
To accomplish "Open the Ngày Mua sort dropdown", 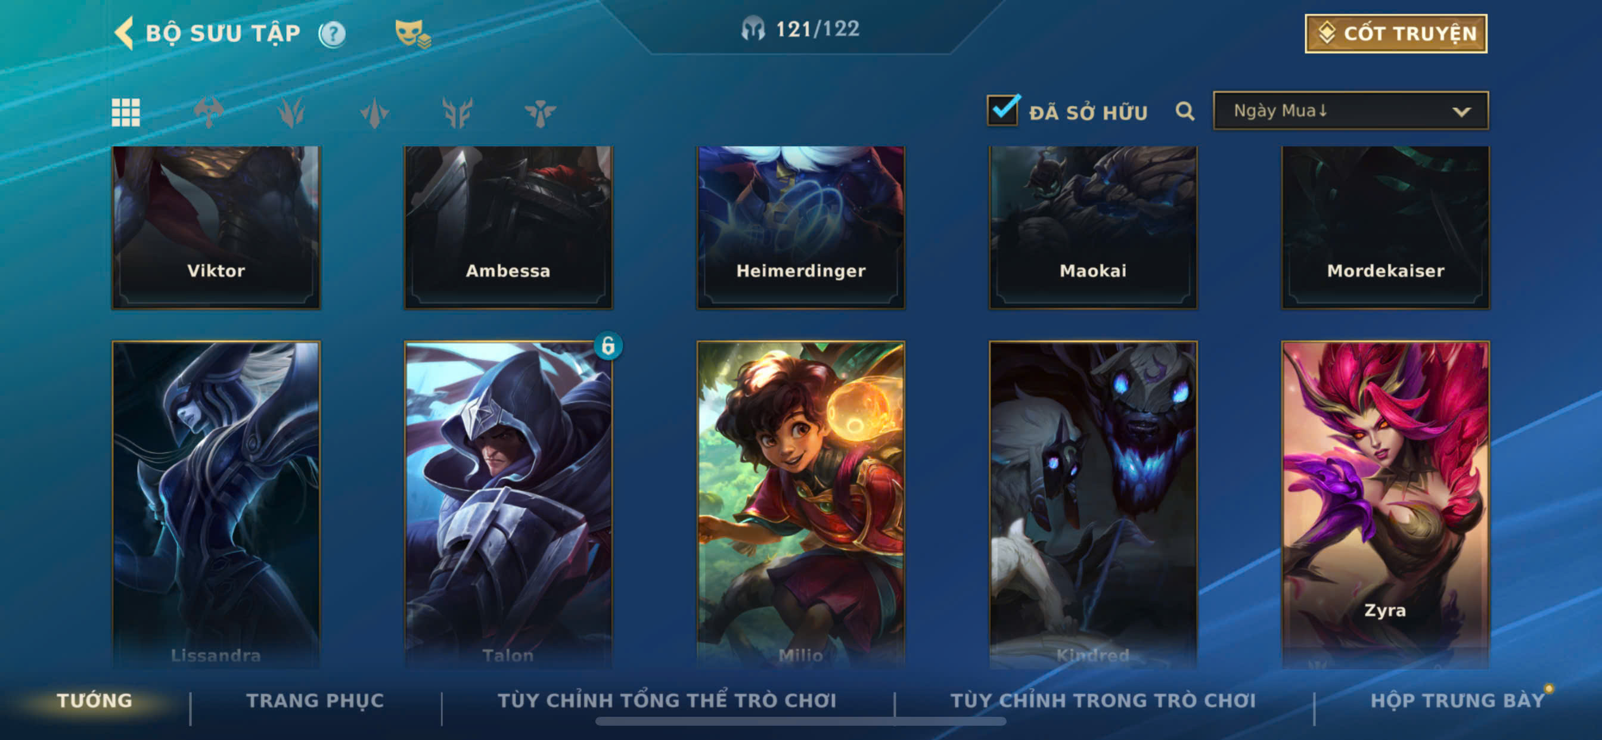I will click(x=1350, y=111).
